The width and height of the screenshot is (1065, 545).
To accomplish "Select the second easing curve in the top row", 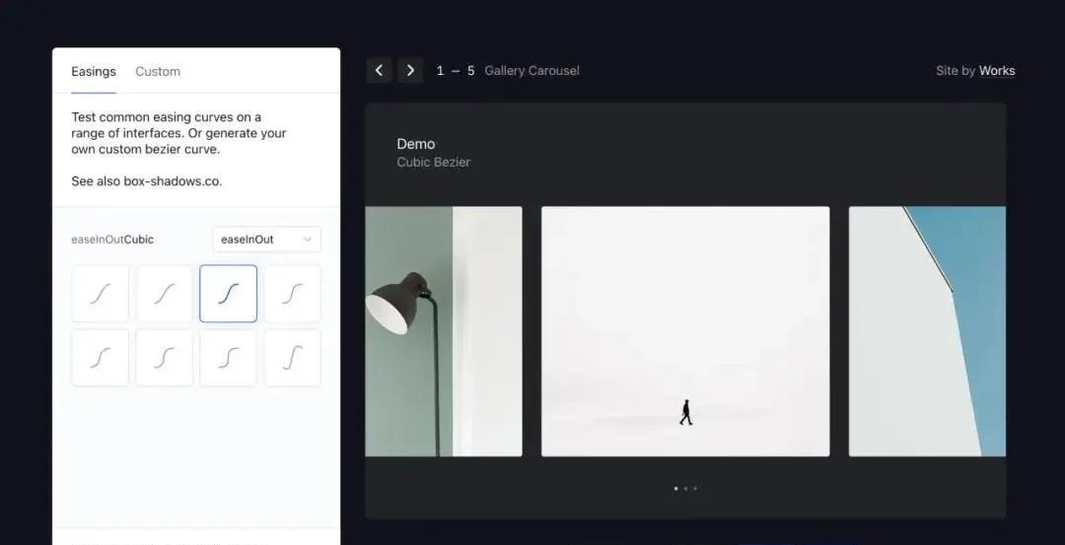I will tap(165, 294).
